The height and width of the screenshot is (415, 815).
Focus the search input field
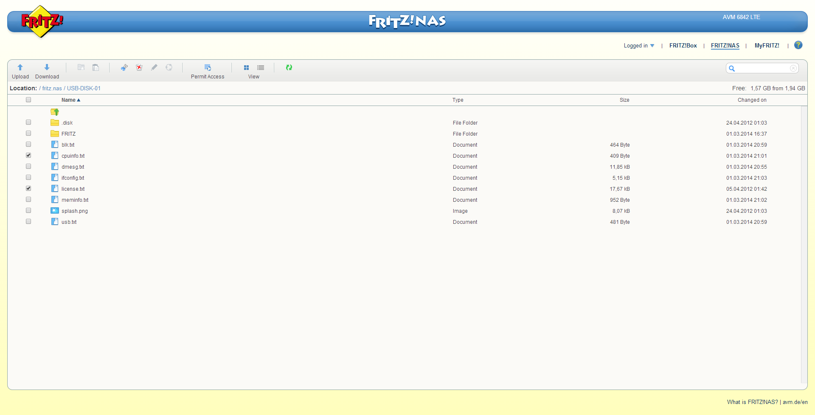click(763, 68)
